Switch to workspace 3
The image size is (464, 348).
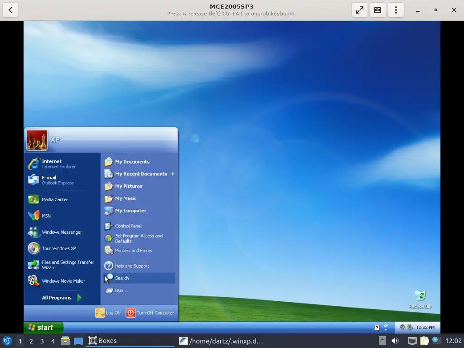(42, 341)
